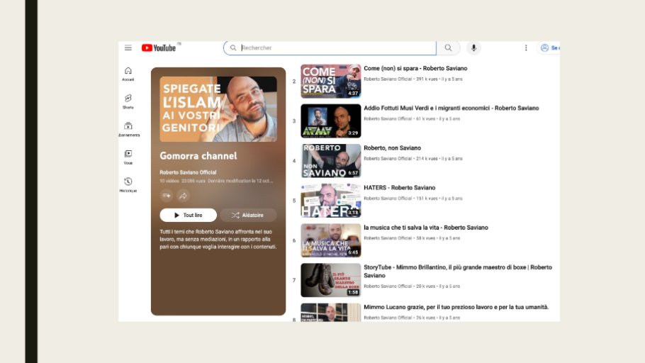Open title HATERS - Roberto Saviano
Image resolution: width=645 pixels, height=363 pixels.
coord(400,188)
